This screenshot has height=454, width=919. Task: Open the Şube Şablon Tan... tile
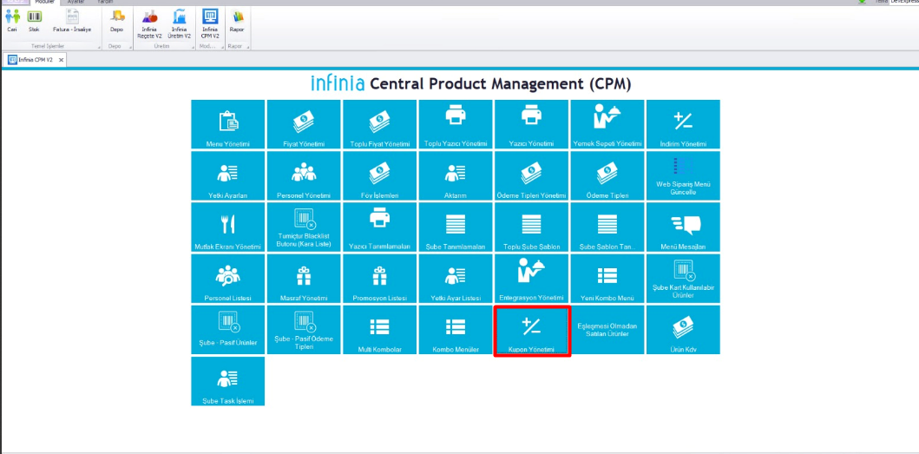click(x=607, y=227)
